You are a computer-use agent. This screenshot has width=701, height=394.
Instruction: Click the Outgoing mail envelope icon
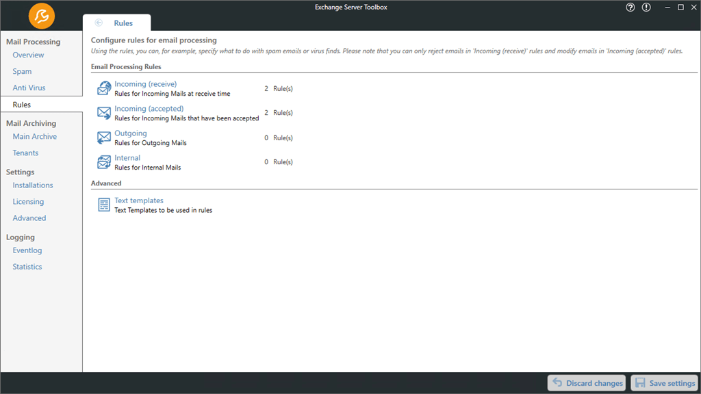tap(104, 137)
